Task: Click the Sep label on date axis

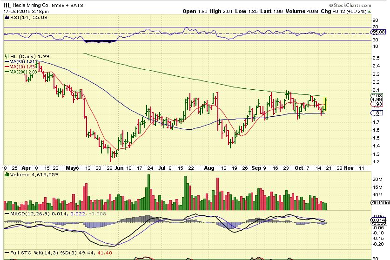Action: 256,168
